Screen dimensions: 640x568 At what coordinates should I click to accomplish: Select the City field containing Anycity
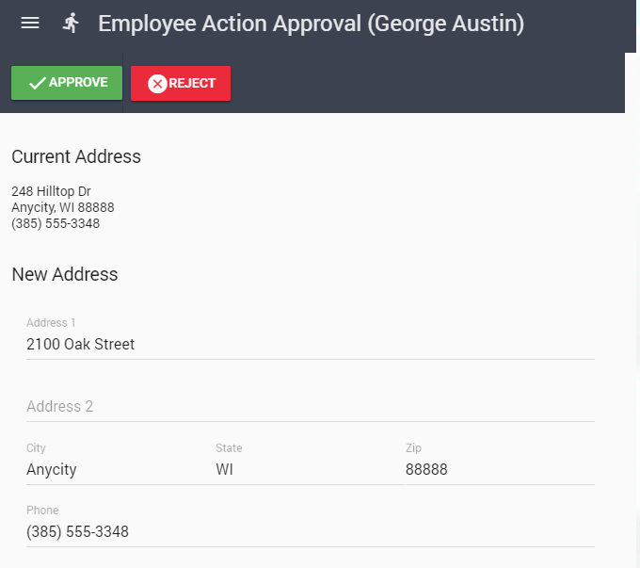113,469
